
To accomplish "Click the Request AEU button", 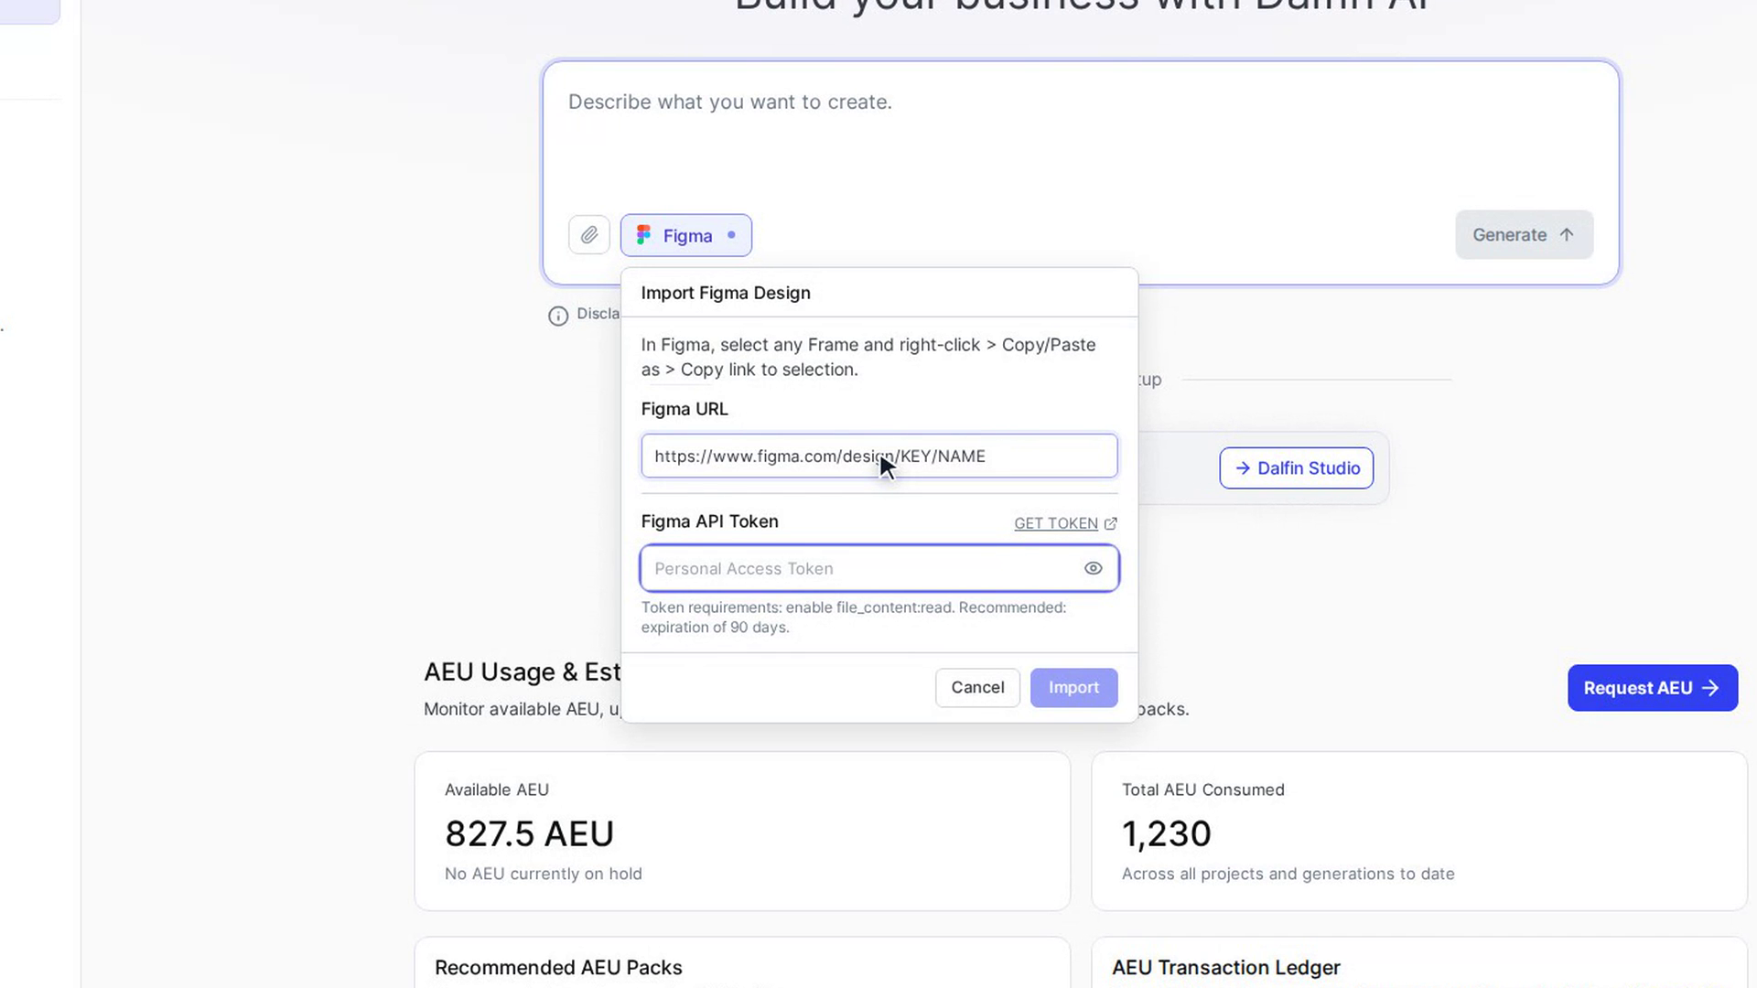I will 1652,688.
